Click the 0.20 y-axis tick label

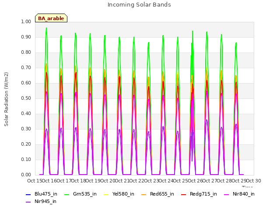pos(26,144)
